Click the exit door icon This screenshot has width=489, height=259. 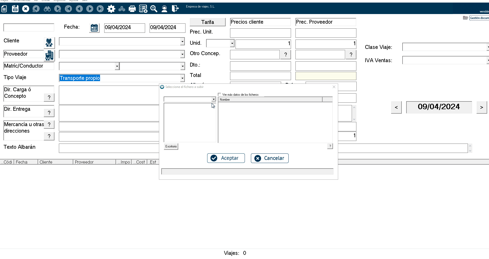(x=175, y=9)
